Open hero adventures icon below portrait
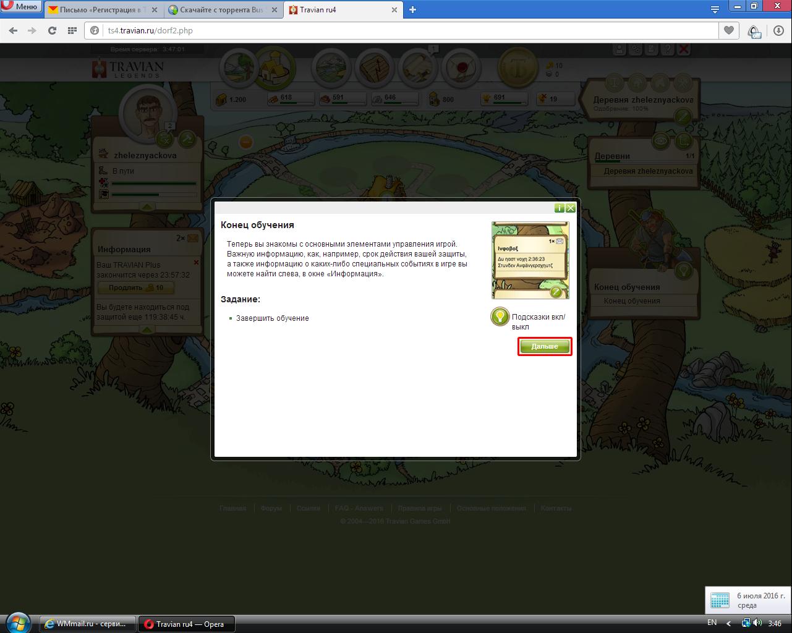The height and width of the screenshot is (633, 792). pyautogui.click(x=166, y=140)
